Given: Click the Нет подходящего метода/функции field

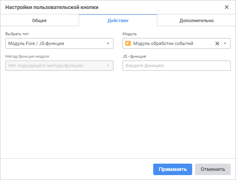Looking at the screenshot, I should point(59,66).
